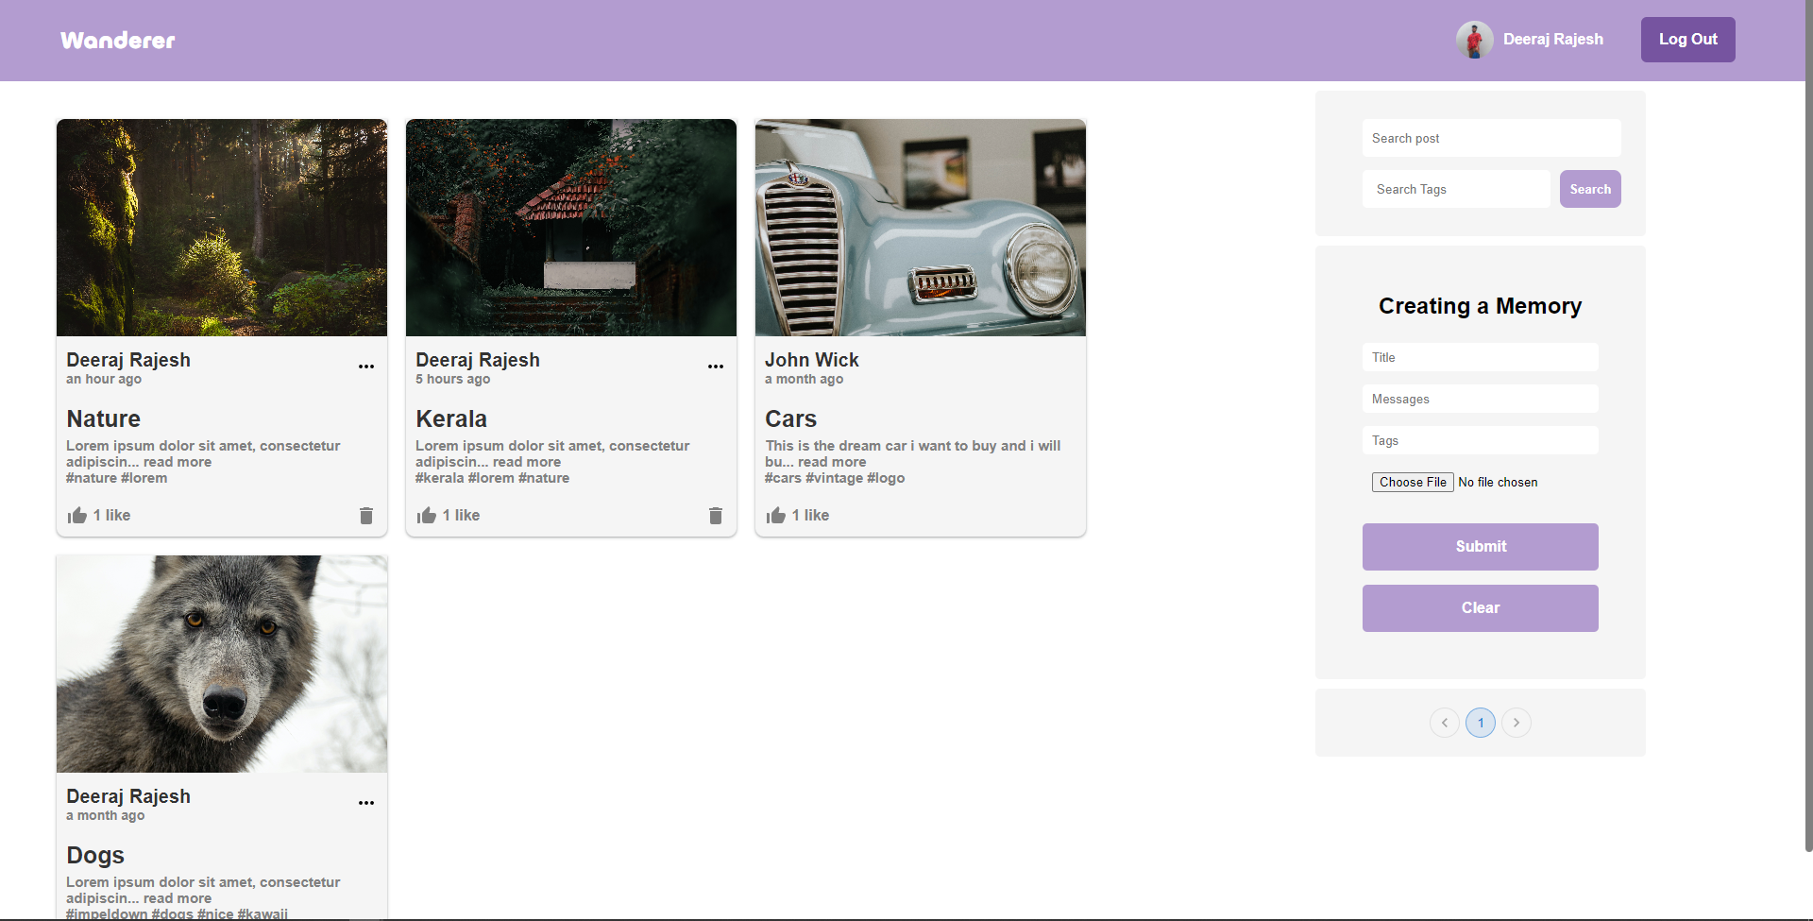This screenshot has height=921, width=1813.
Task: Open the three-dot menu on the Dogs post
Action: coord(366,802)
